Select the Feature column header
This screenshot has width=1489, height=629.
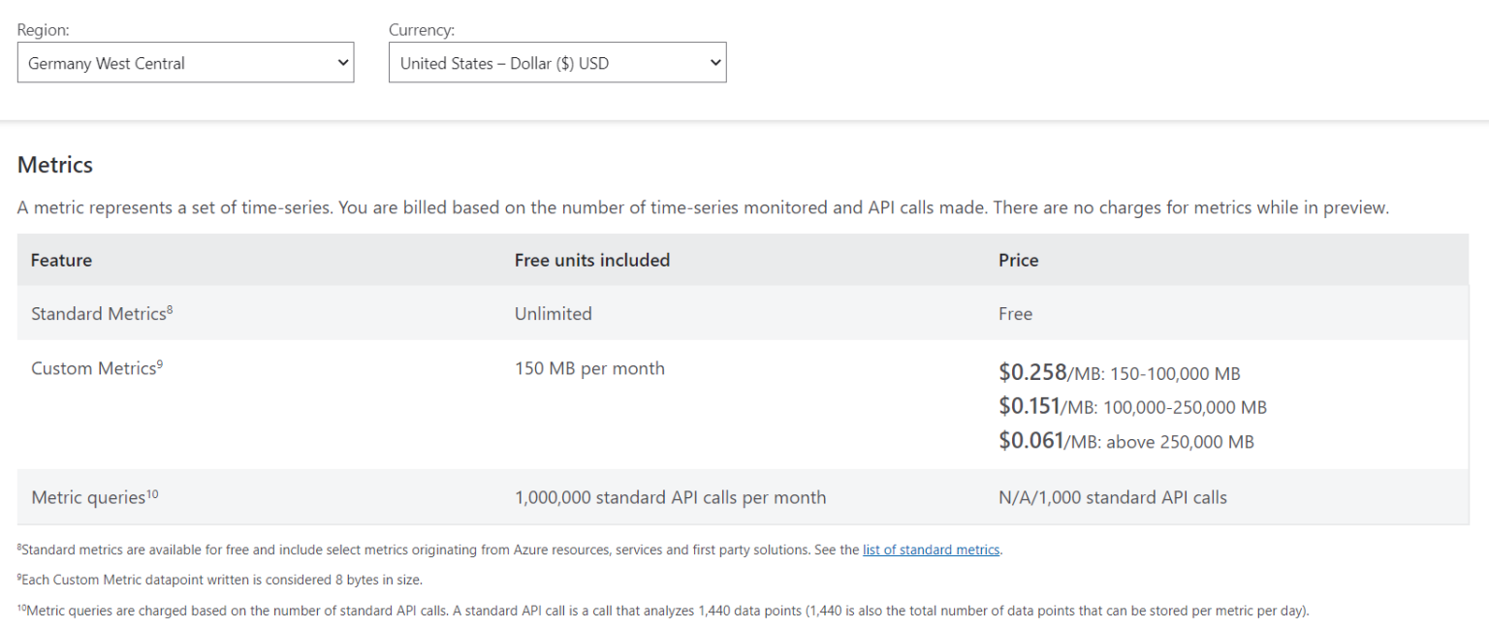(x=61, y=260)
